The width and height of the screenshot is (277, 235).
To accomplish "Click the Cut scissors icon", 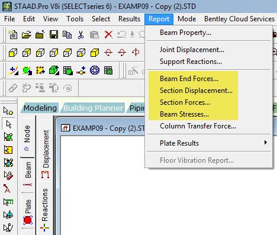I will pyautogui.click(x=80, y=35).
